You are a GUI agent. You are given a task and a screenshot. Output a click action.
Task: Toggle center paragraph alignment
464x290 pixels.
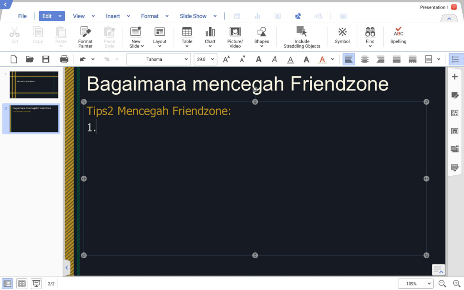(x=364, y=59)
